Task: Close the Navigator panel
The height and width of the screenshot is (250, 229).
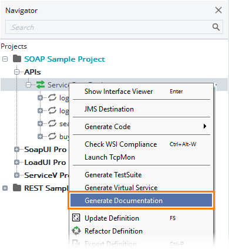Action: coord(218,10)
